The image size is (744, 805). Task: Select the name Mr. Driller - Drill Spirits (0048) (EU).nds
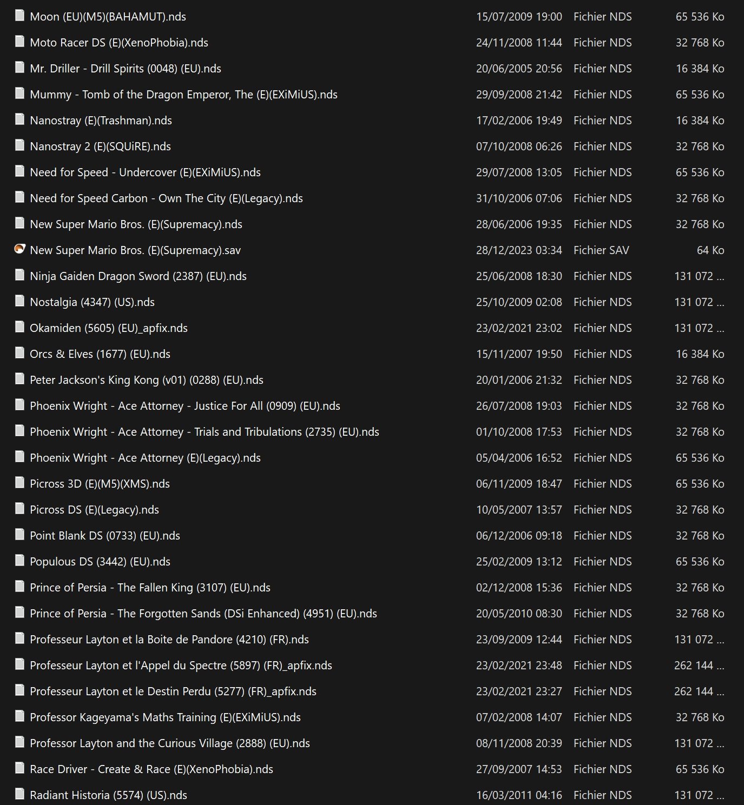pyautogui.click(x=126, y=69)
